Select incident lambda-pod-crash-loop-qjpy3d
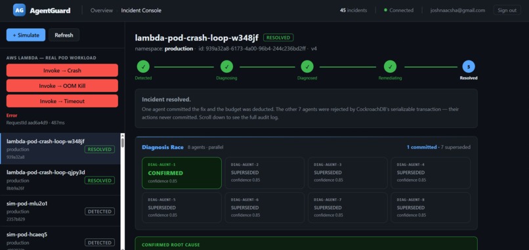Image resolution: width=529 pixels, height=250 pixels. [x=60, y=180]
